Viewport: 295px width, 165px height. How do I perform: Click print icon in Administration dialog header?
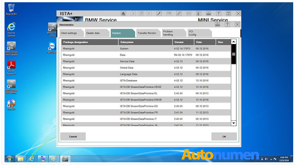coord(217,24)
